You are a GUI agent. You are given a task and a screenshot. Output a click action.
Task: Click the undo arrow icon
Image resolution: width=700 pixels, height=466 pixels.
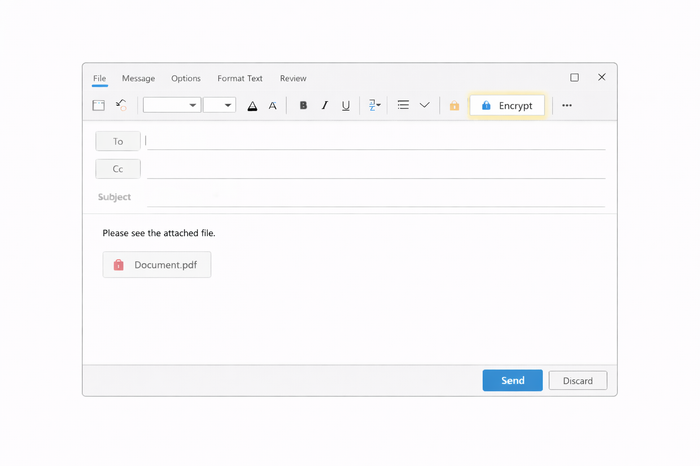point(121,106)
